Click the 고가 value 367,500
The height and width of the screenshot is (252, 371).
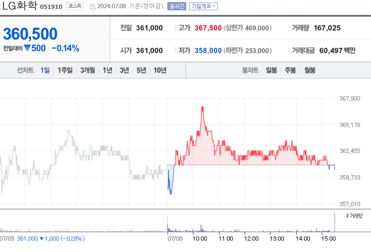coord(208,28)
